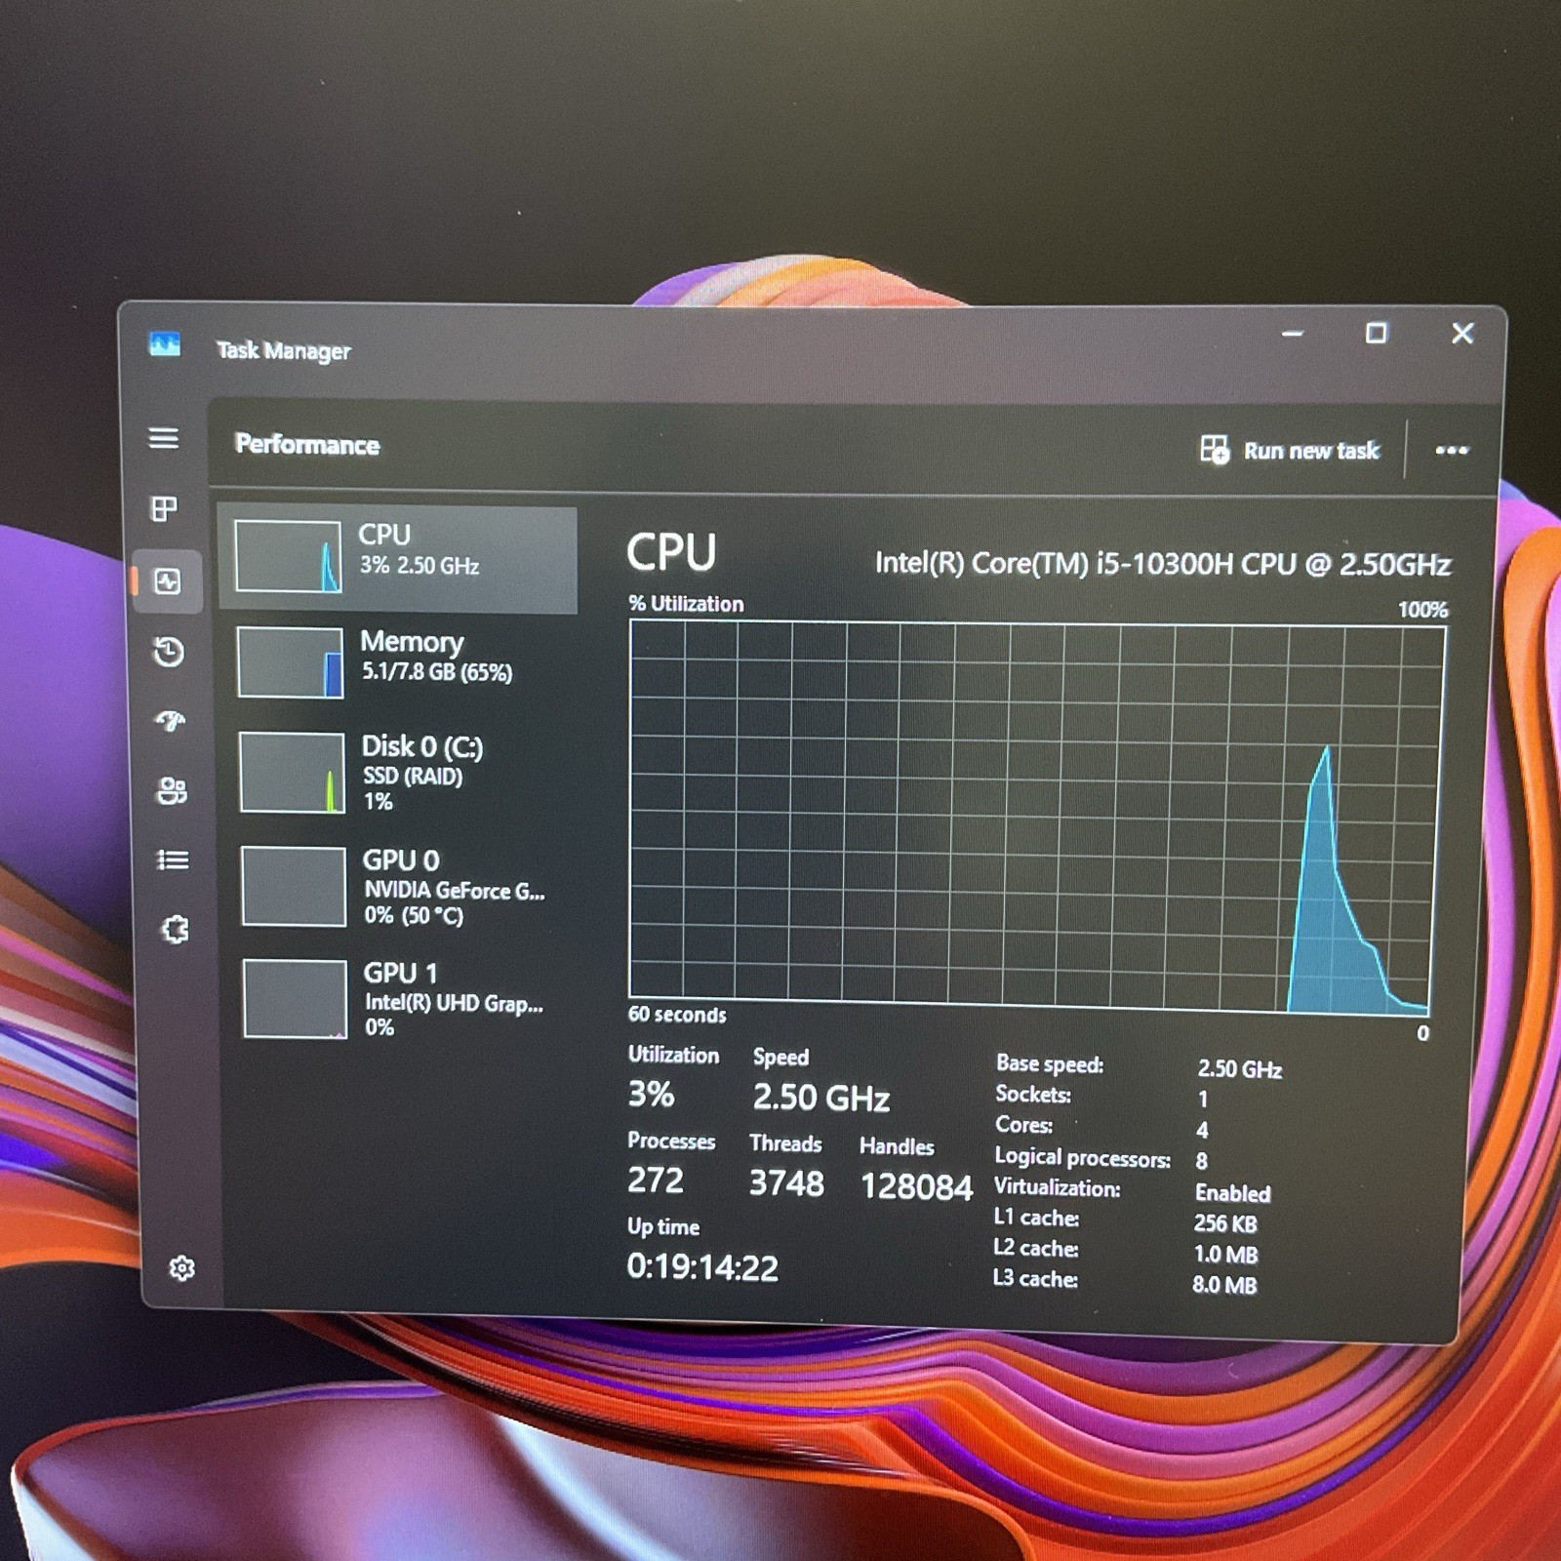The width and height of the screenshot is (1561, 1561).
Task: Click the 'Cores:' label
Action: [1023, 1125]
